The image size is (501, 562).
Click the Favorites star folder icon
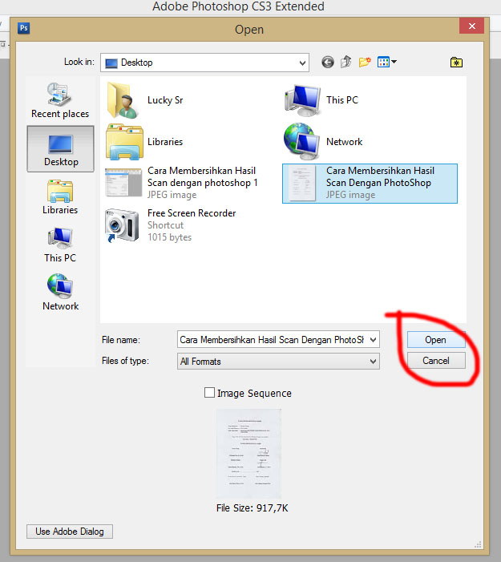point(456,63)
